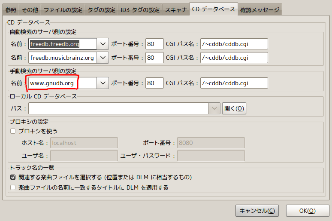Click the proxy ポート番号 8080 field

[211, 143]
